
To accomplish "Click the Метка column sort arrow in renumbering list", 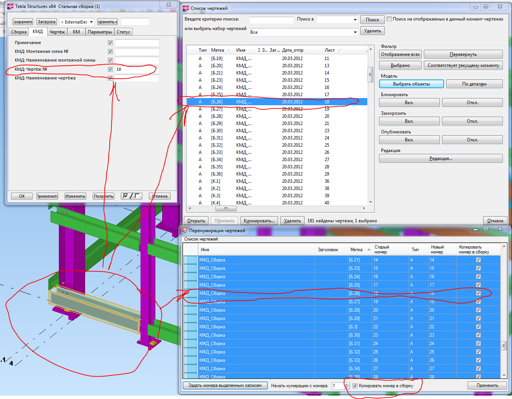I will [369, 250].
